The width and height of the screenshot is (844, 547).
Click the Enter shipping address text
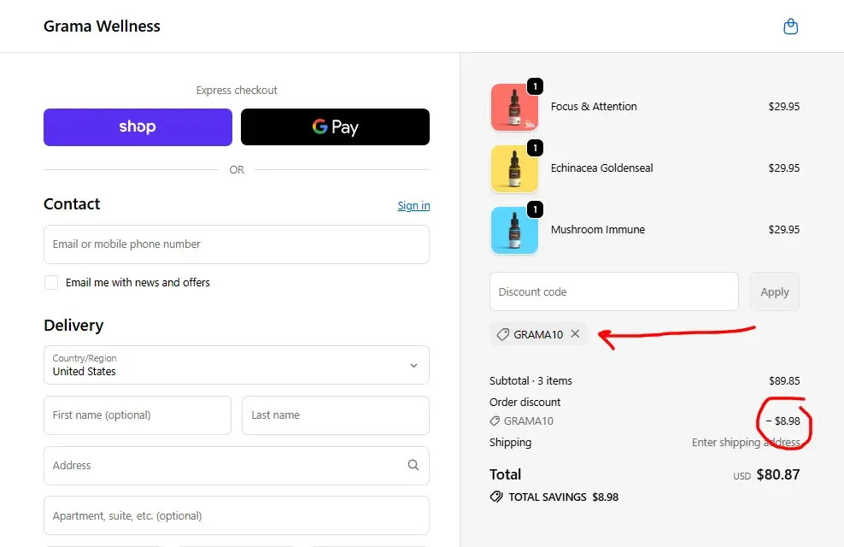click(x=746, y=443)
